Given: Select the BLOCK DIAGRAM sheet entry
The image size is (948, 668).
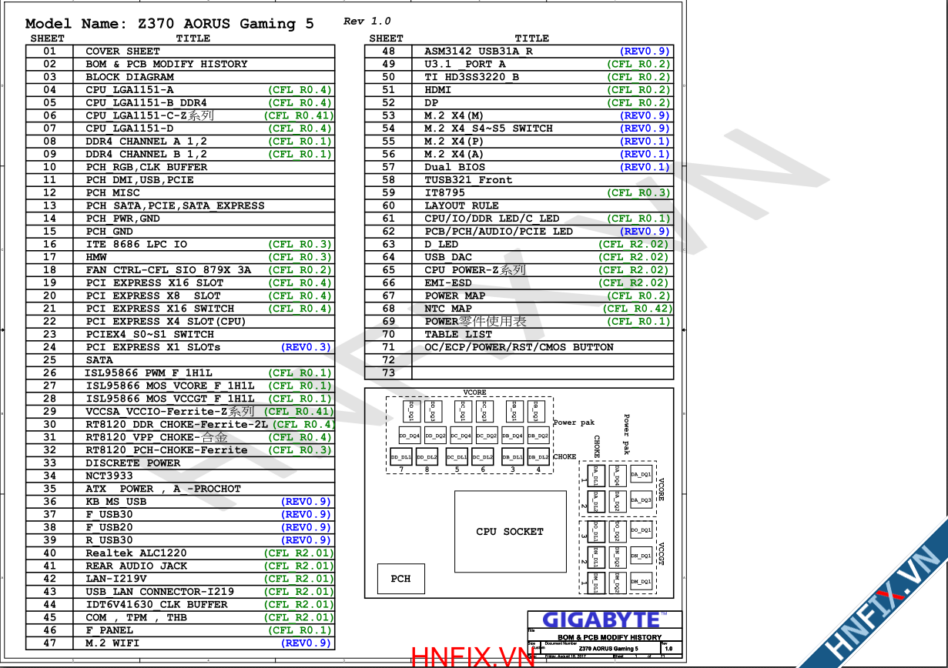Looking at the screenshot, I should pyautogui.click(x=129, y=77).
